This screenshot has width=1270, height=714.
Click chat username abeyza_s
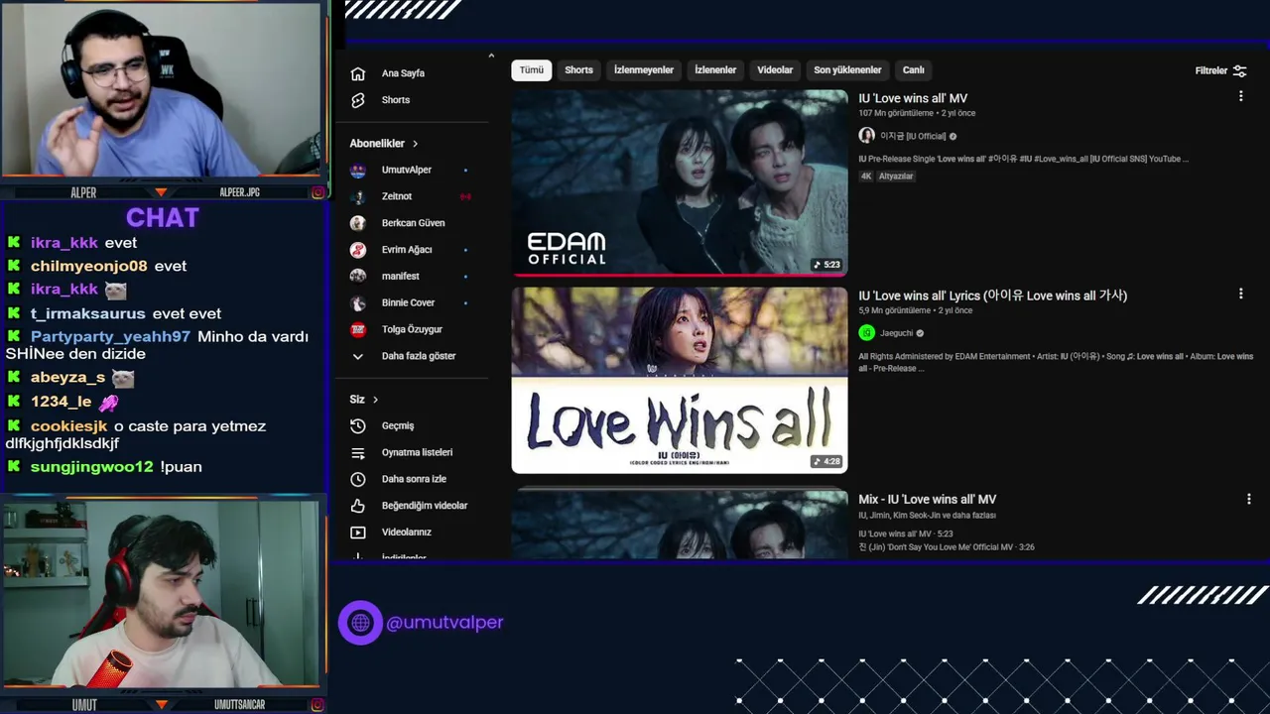[x=67, y=378]
